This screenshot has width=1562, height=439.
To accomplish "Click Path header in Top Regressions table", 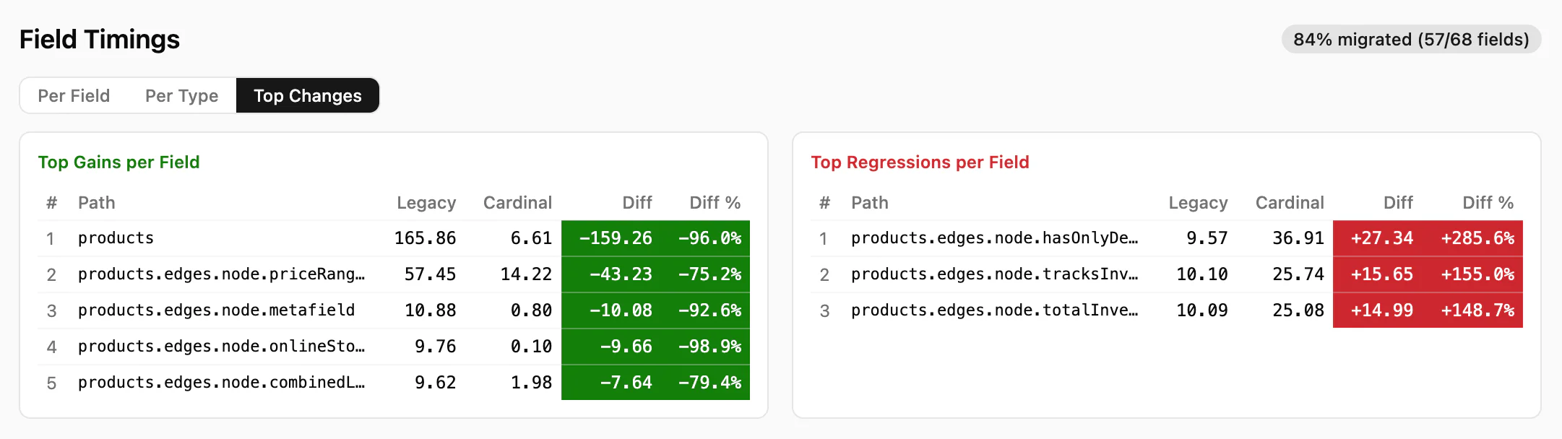I will coord(869,203).
